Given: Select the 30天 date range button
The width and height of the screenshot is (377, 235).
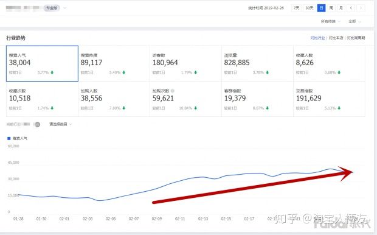Looking at the screenshot, I should [x=309, y=8].
